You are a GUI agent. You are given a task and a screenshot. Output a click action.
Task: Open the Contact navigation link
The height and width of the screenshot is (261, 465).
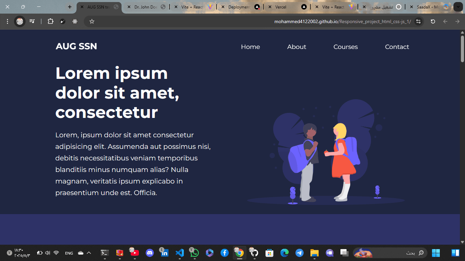pos(397,47)
